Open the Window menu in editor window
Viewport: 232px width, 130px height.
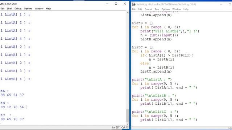pyautogui.click(x=177, y=9)
